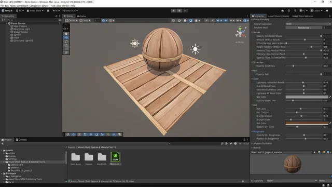Click the Pause button

pyautogui.click(x=179, y=10)
